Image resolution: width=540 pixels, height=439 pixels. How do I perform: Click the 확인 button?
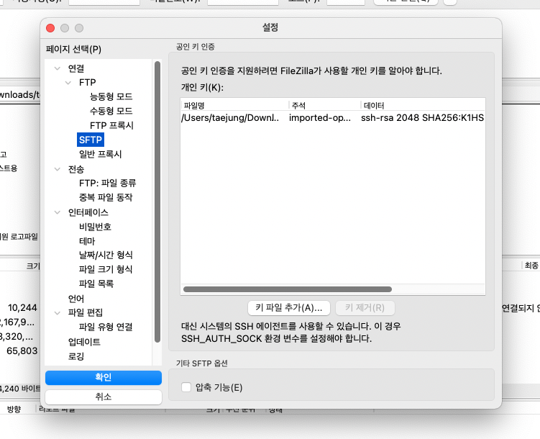pyautogui.click(x=104, y=378)
